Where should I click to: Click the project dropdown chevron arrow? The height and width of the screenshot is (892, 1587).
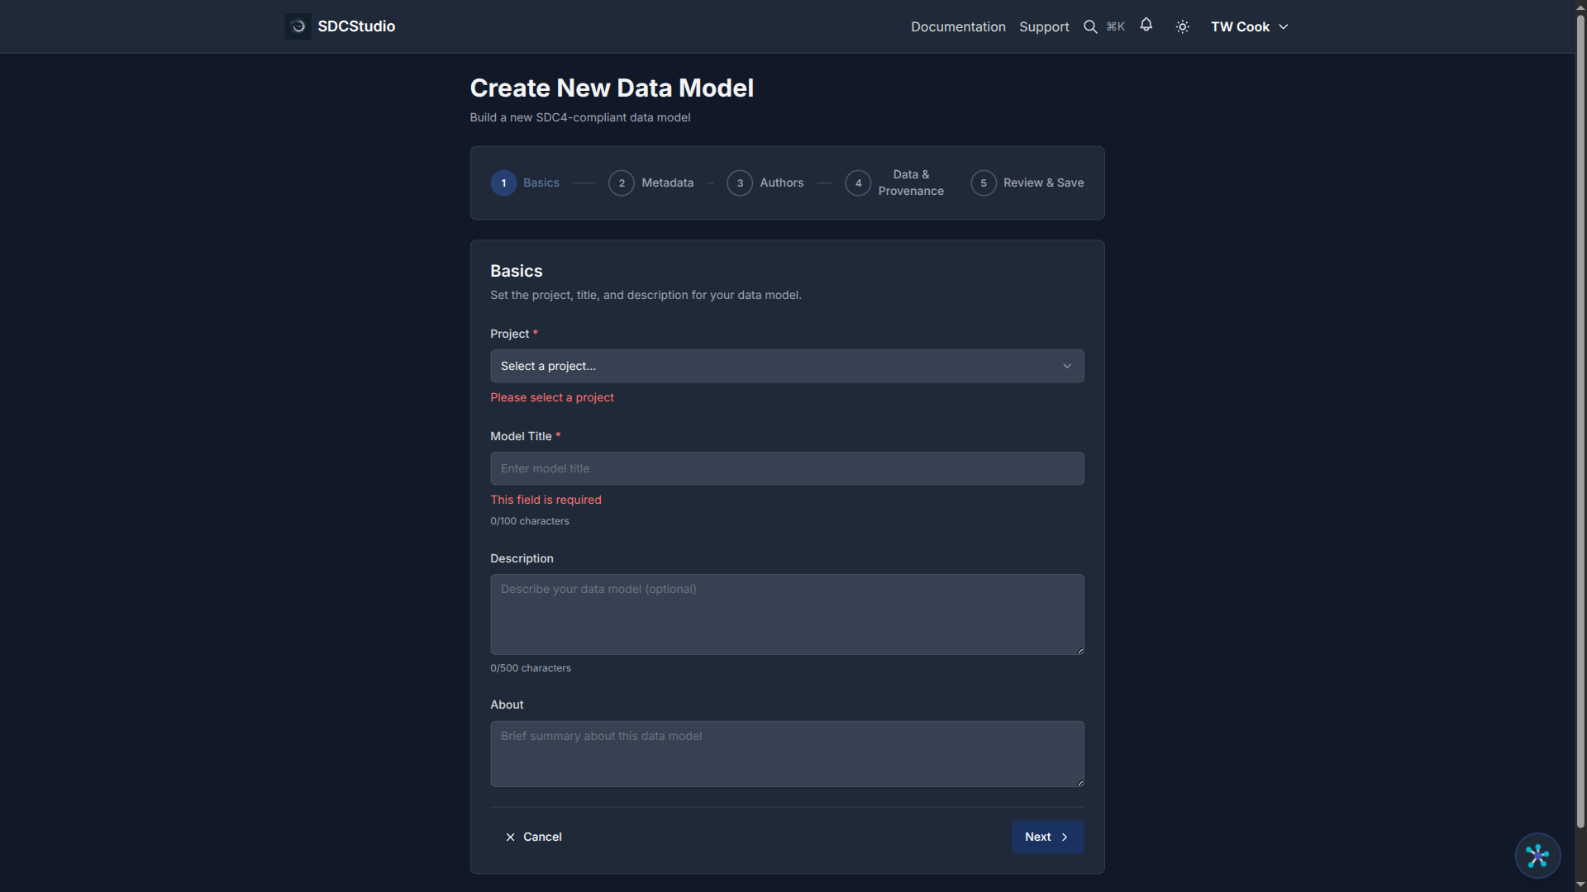pyautogui.click(x=1067, y=366)
